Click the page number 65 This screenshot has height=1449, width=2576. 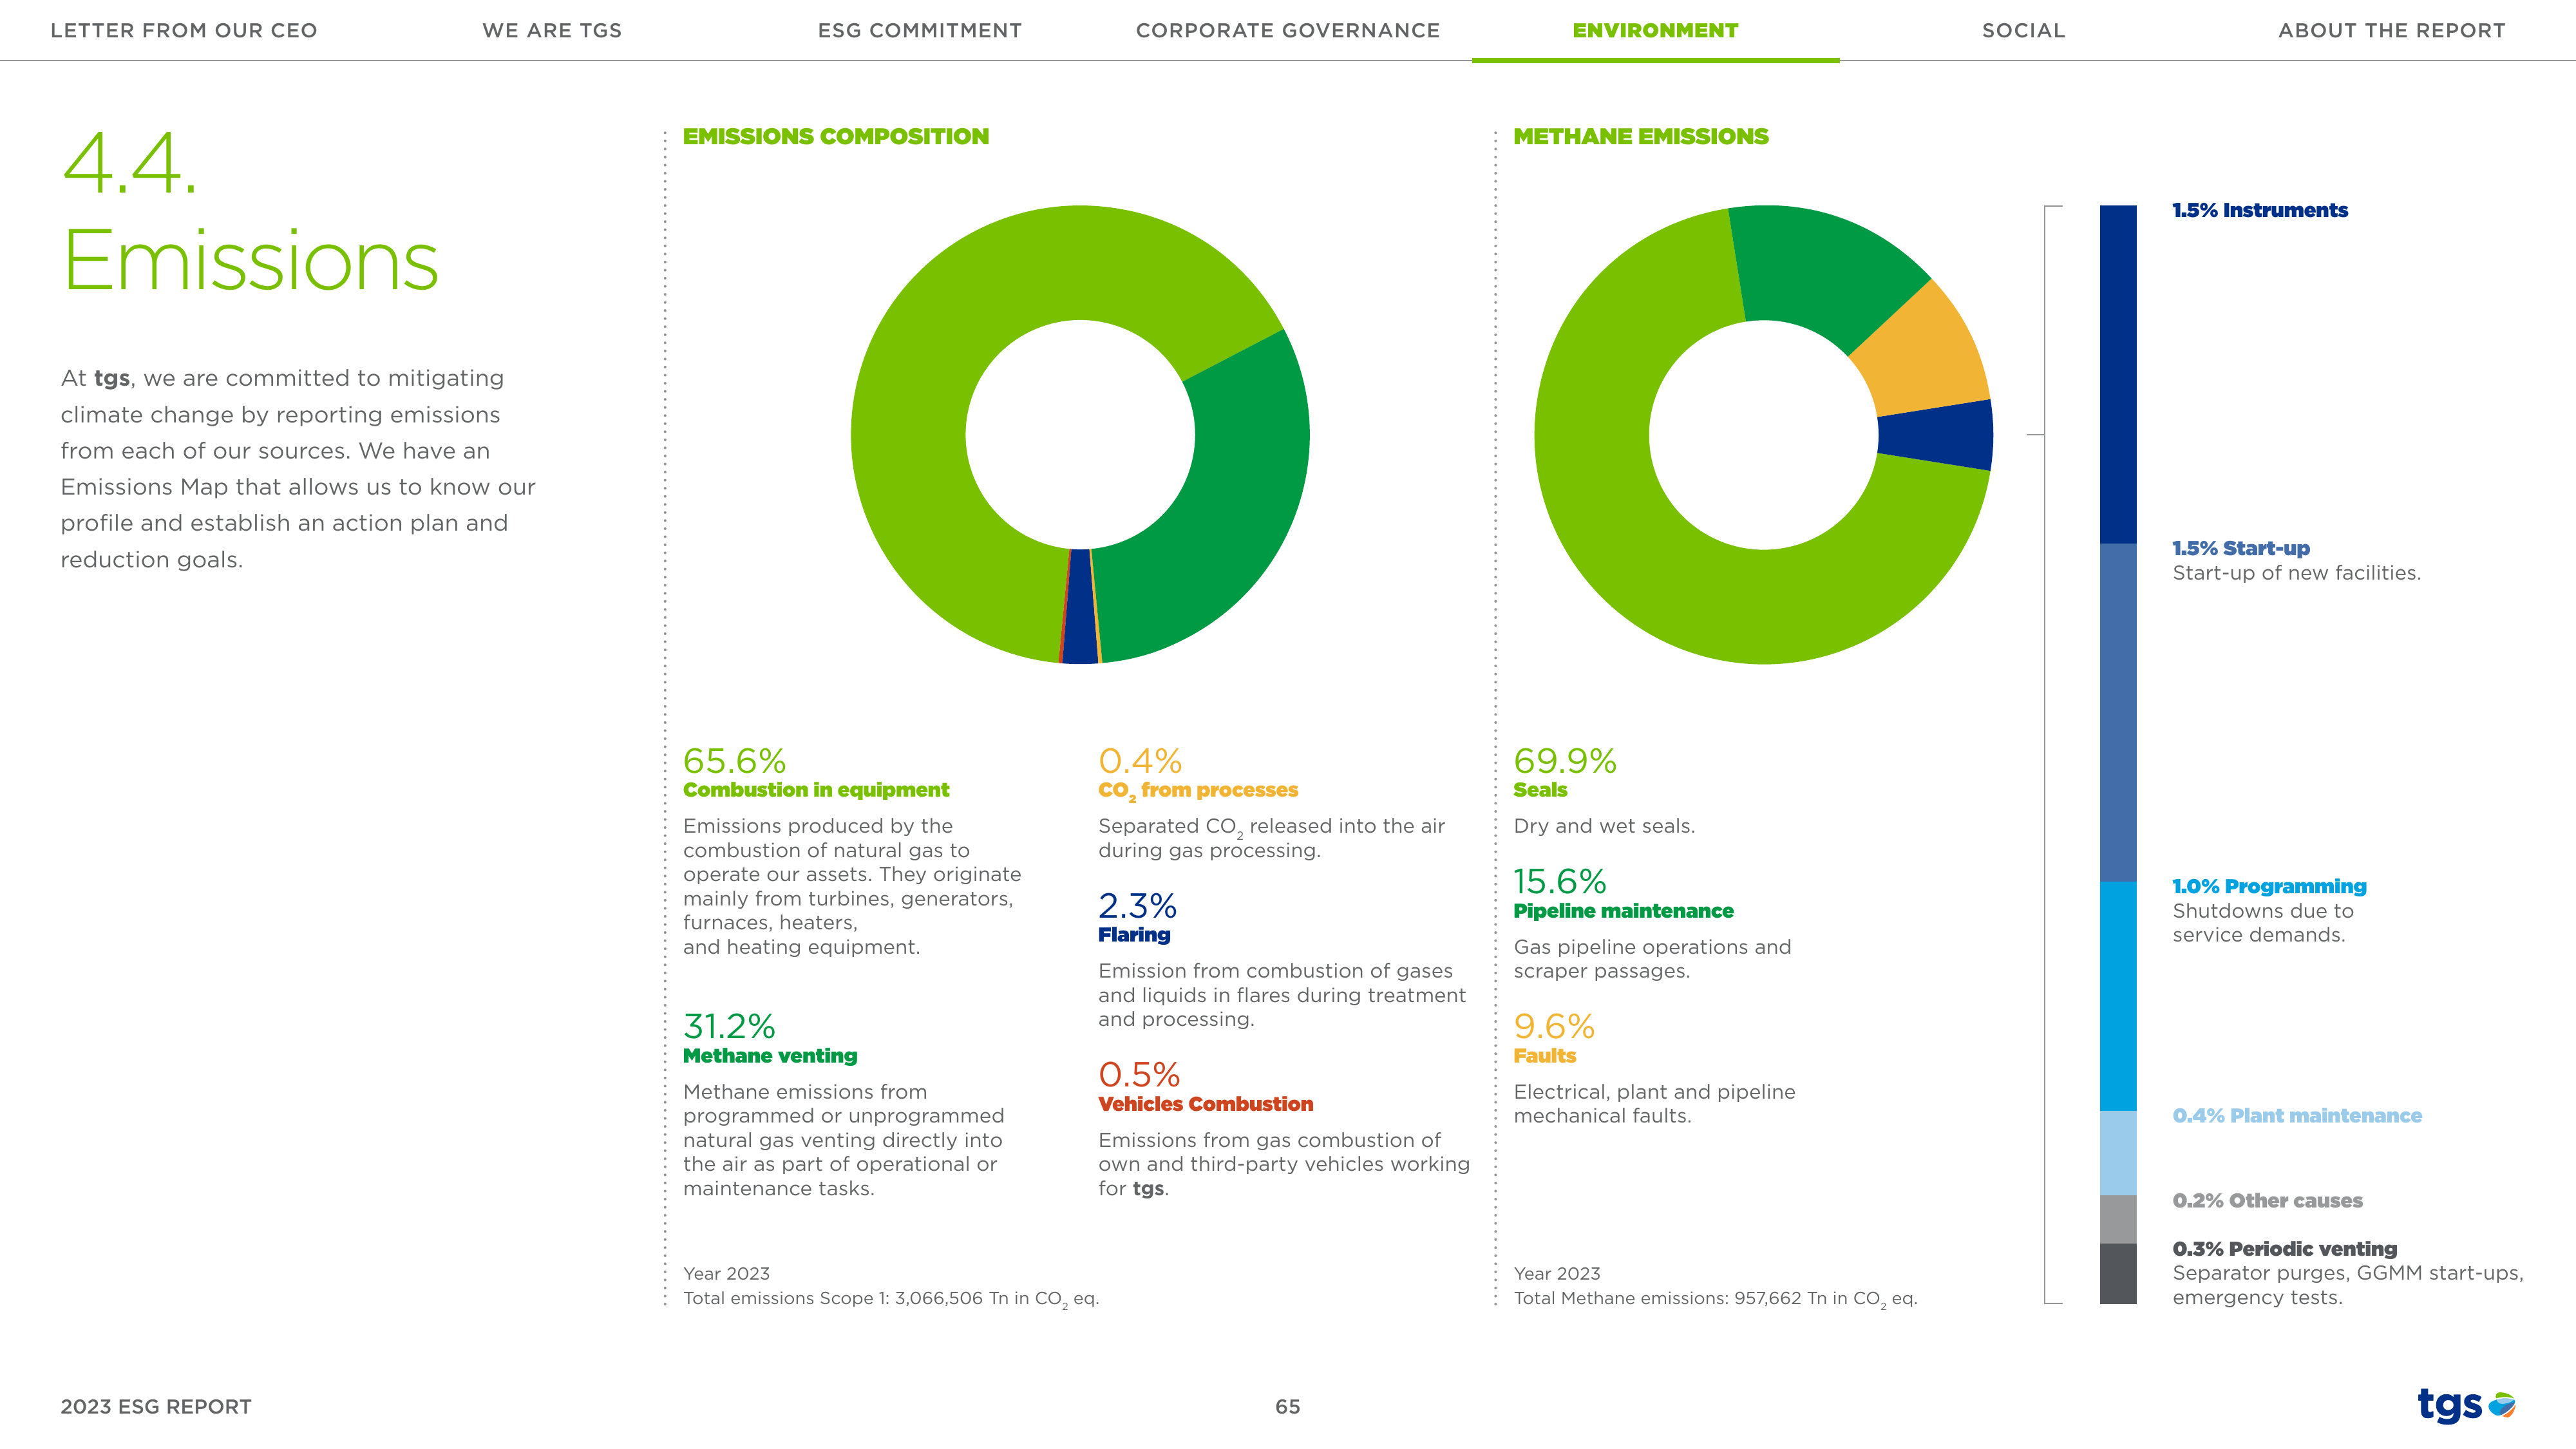point(1288,1406)
